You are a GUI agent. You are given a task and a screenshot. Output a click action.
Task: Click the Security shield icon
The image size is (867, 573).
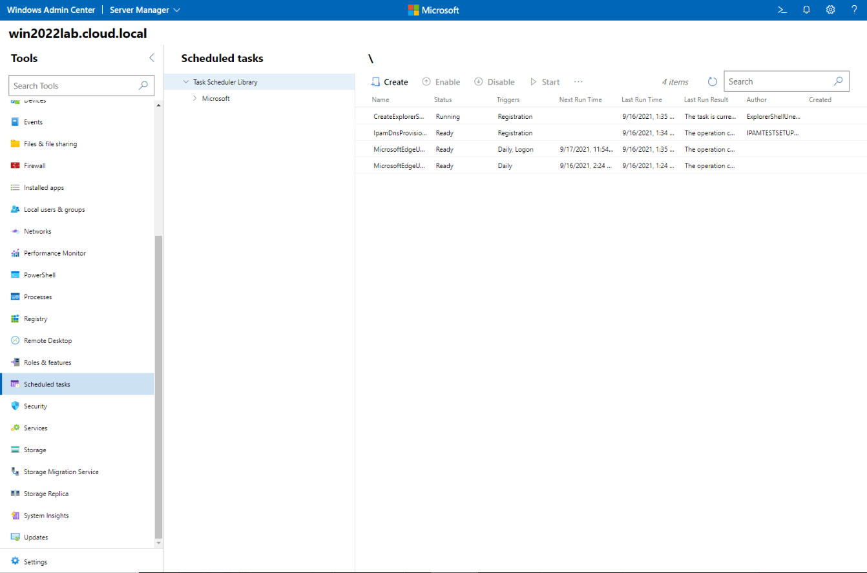16,406
